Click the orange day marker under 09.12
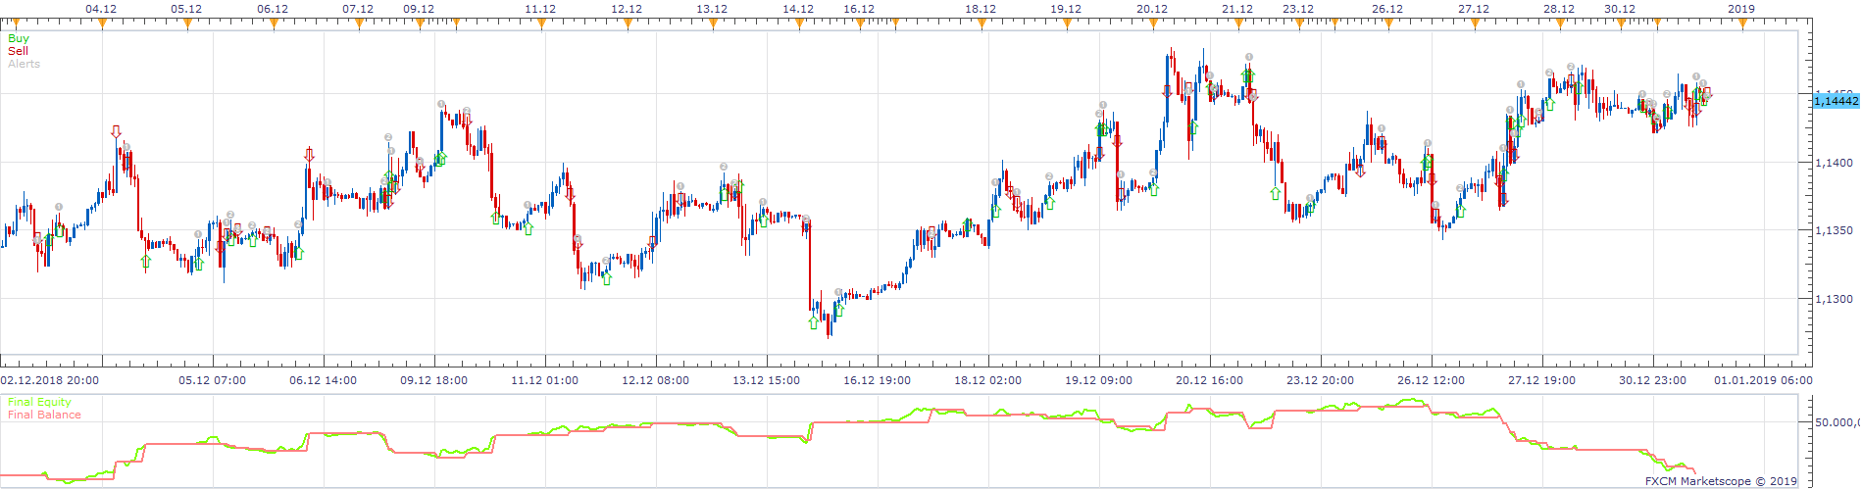The width and height of the screenshot is (1862, 490). (x=420, y=24)
